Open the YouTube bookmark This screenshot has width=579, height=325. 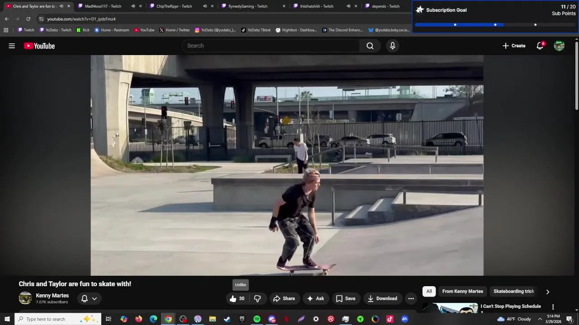[x=144, y=30]
